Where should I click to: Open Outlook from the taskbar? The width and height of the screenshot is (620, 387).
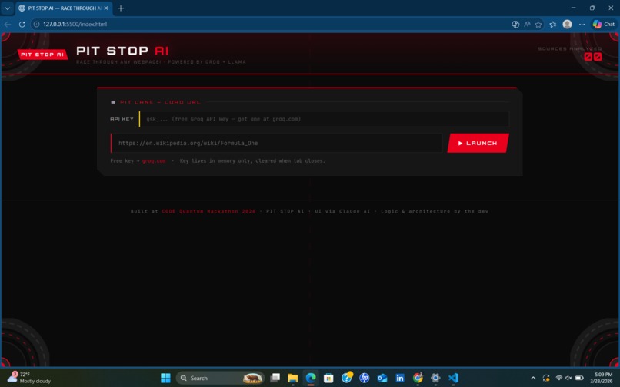point(382,378)
